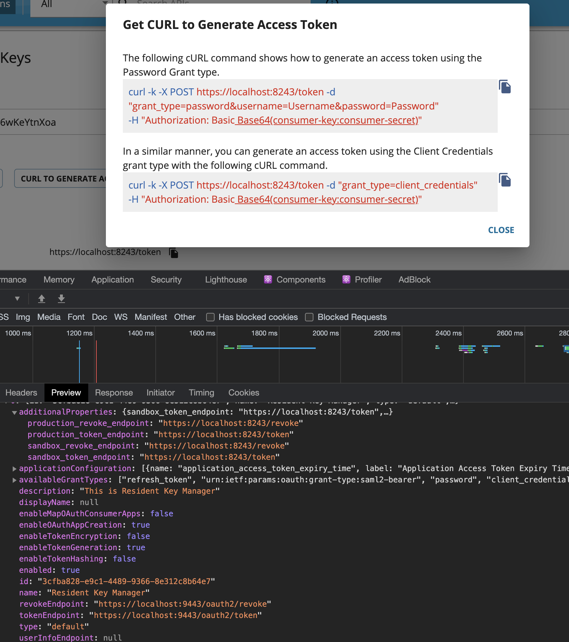Expand the applicationConfiguration entry
The width and height of the screenshot is (569, 642).
14,469
